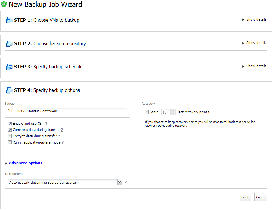The image size is (272, 210).
Task: Uncheck Enable and use CBT
Action: 10,123
